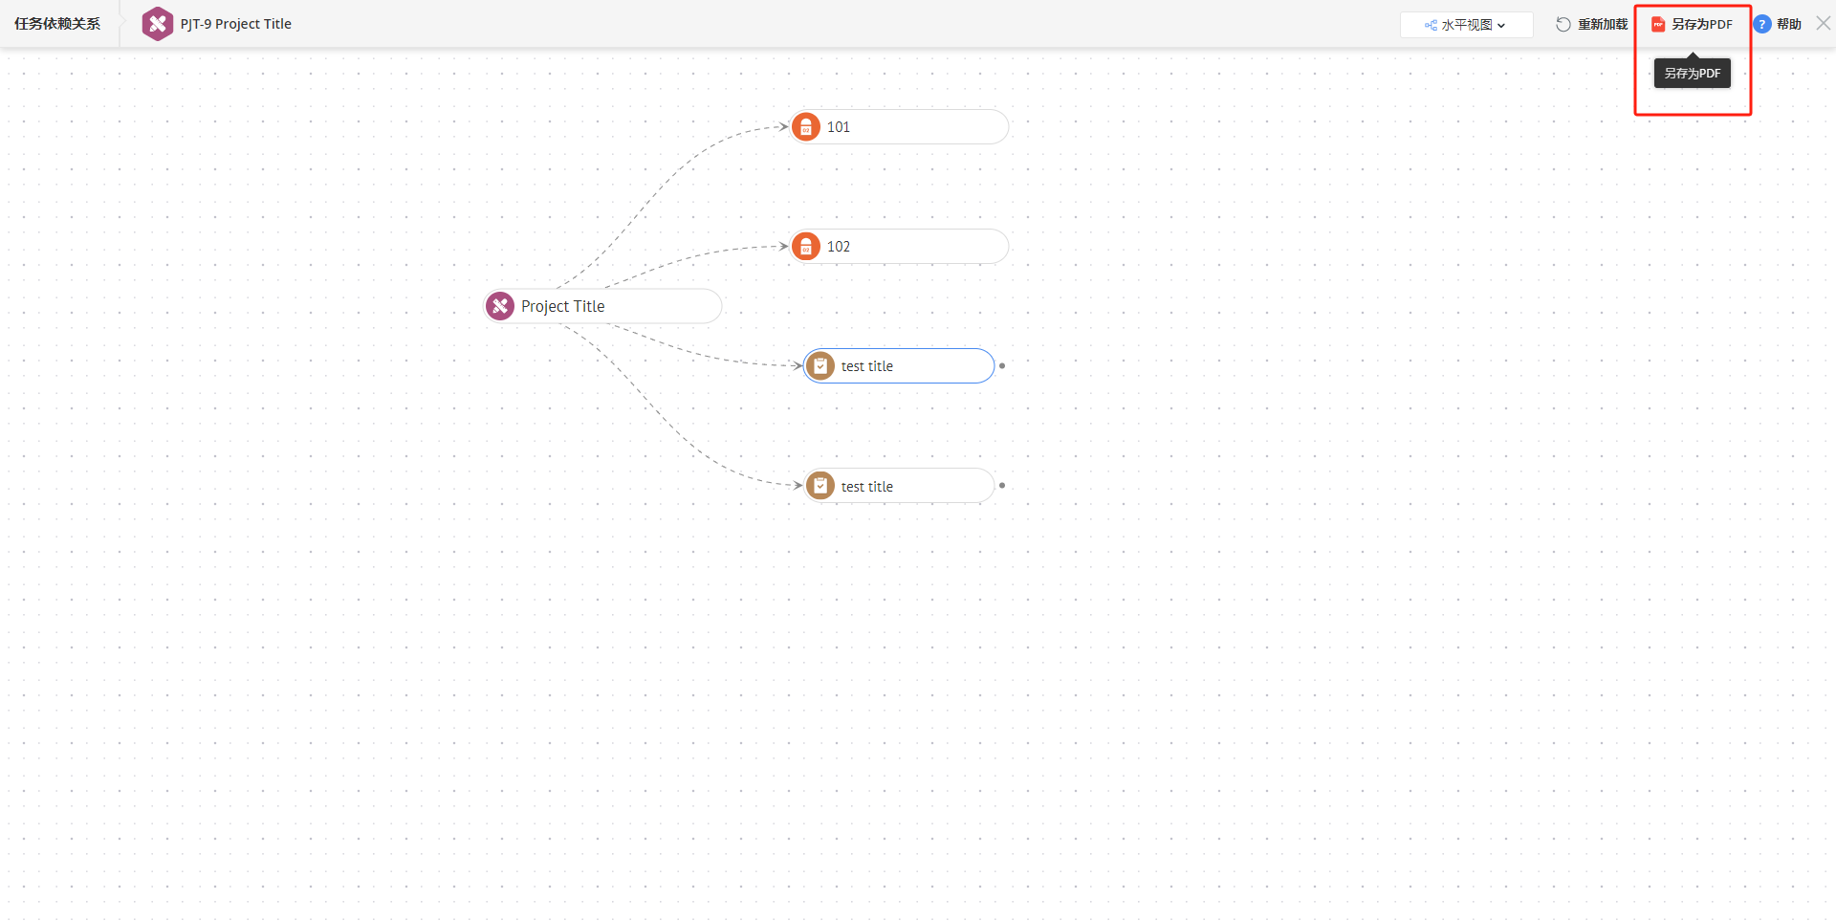This screenshot has height=921, width=1836.
Task: Click the reload icon beside 重新加载
Action: (1563, 24)
